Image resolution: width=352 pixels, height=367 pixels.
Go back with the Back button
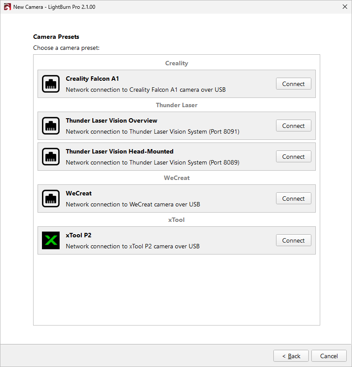click(x=291, y=356)
